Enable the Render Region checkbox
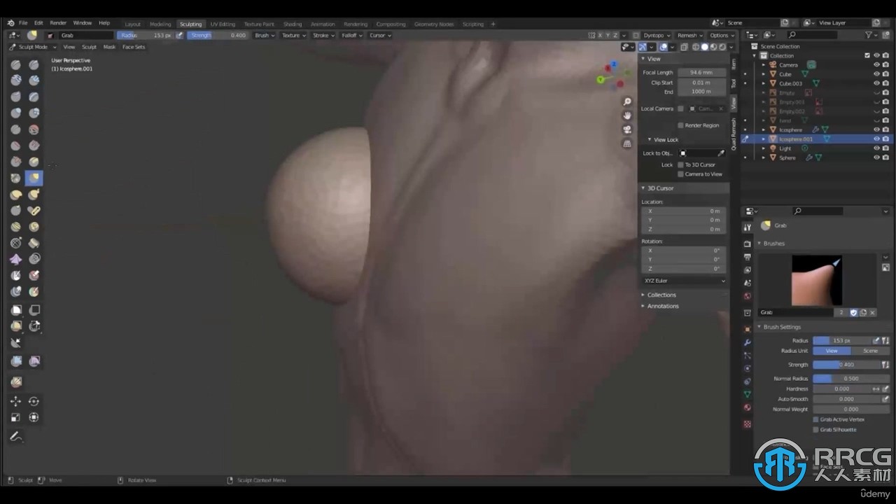896x504 pixels. [x=680, y=125]
